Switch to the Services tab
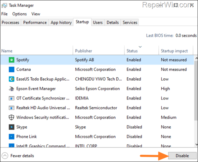 pos(130,23)
